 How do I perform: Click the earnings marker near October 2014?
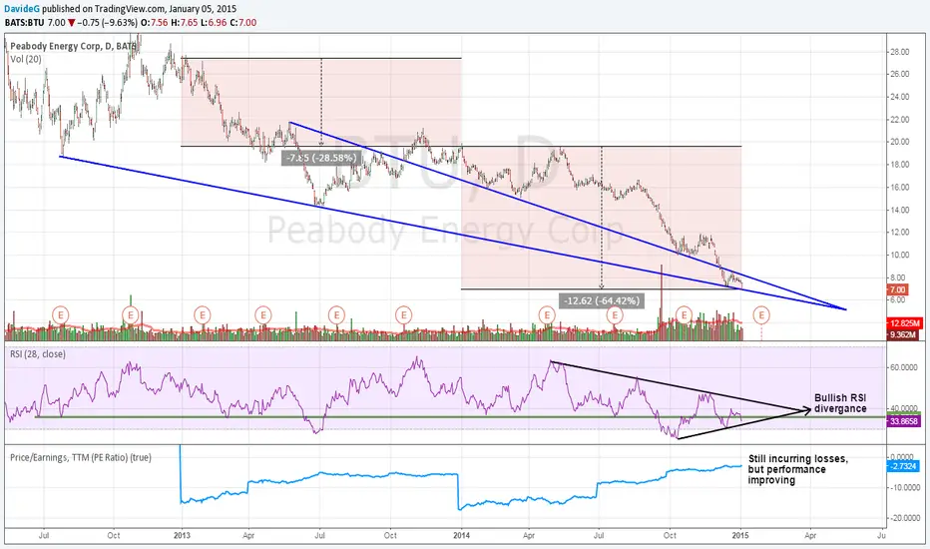coord(685,314)
